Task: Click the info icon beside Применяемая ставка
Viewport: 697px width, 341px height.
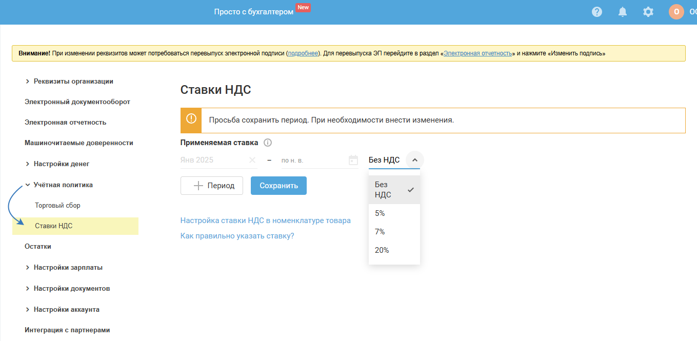Action: tap(267, 143)
